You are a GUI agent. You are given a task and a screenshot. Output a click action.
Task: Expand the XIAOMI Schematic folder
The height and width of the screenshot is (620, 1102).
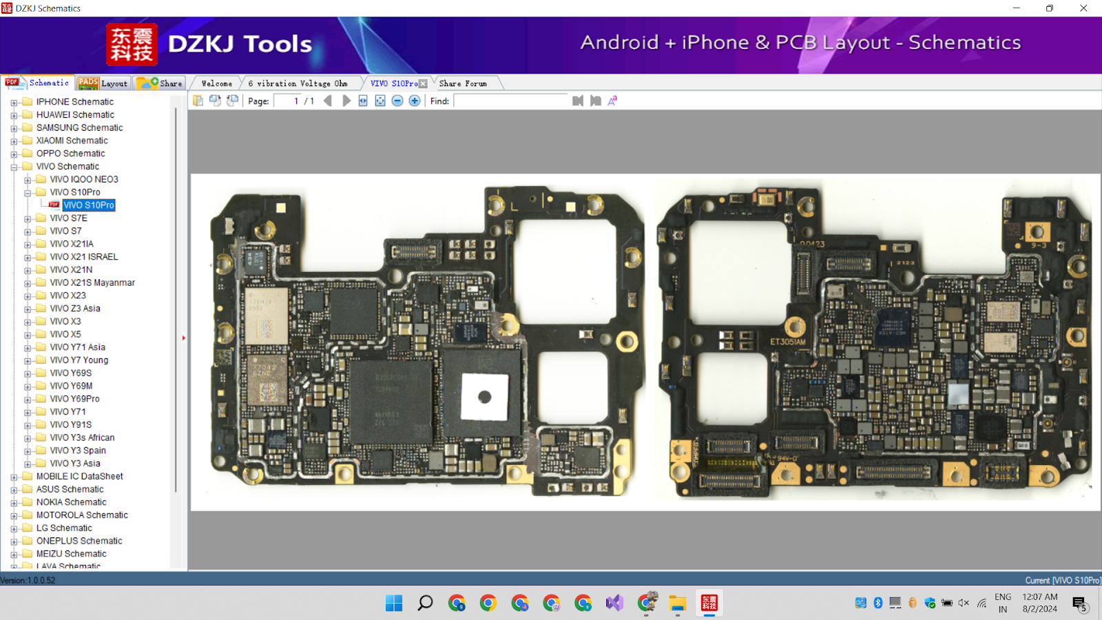14,141
